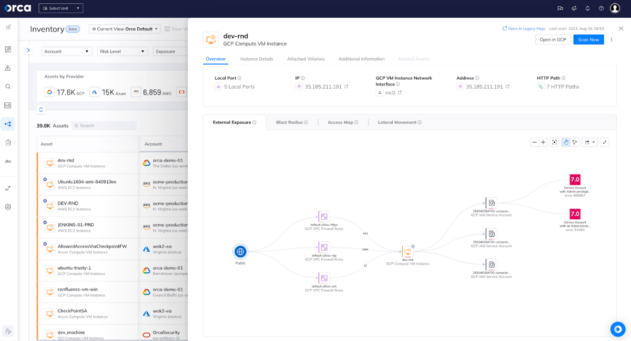Select the ubuntu-trusty-1 asset row
The image size is (631, 341).
click(x=112, y=271)
